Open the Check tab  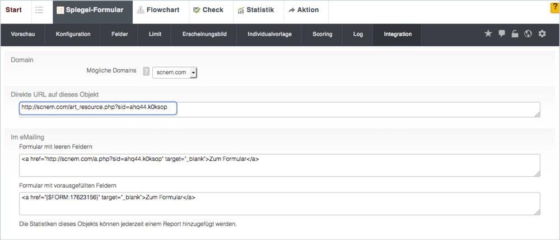click(207, 10)
